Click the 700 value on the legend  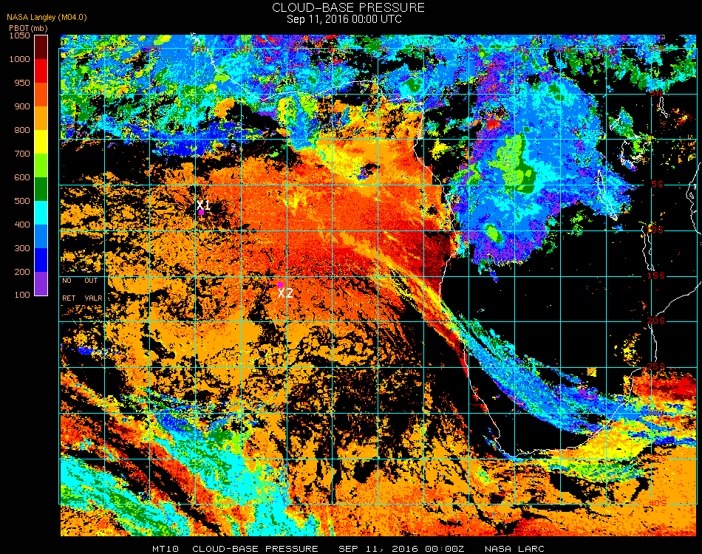(x=22, y=154)
